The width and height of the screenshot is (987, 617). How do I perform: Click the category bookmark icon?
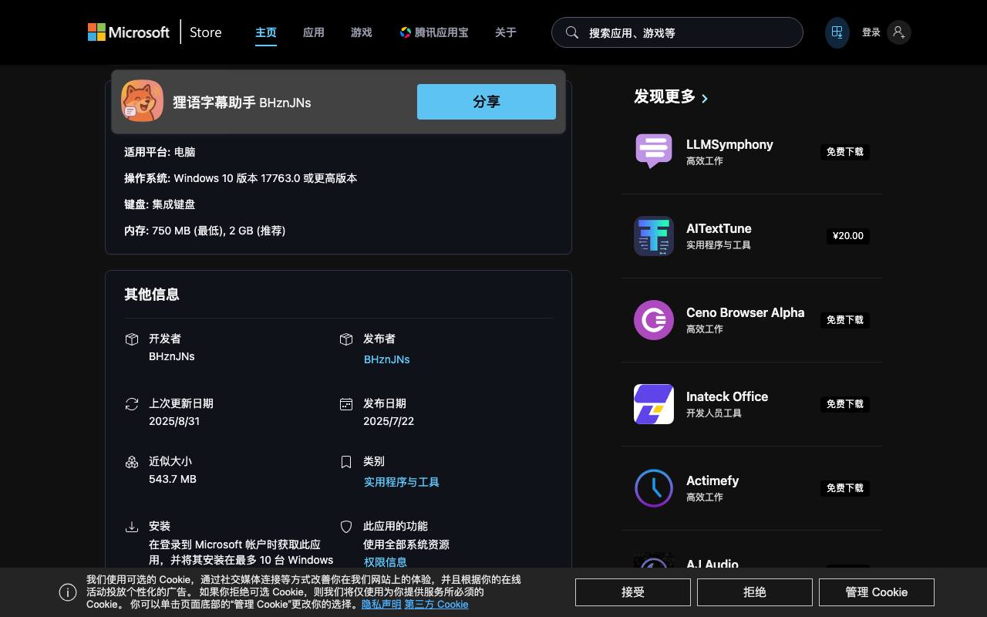(346, 462)
